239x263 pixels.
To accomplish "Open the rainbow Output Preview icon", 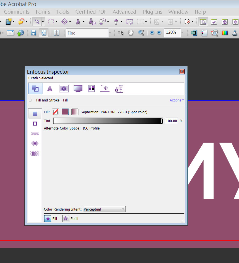I will 225,33.
